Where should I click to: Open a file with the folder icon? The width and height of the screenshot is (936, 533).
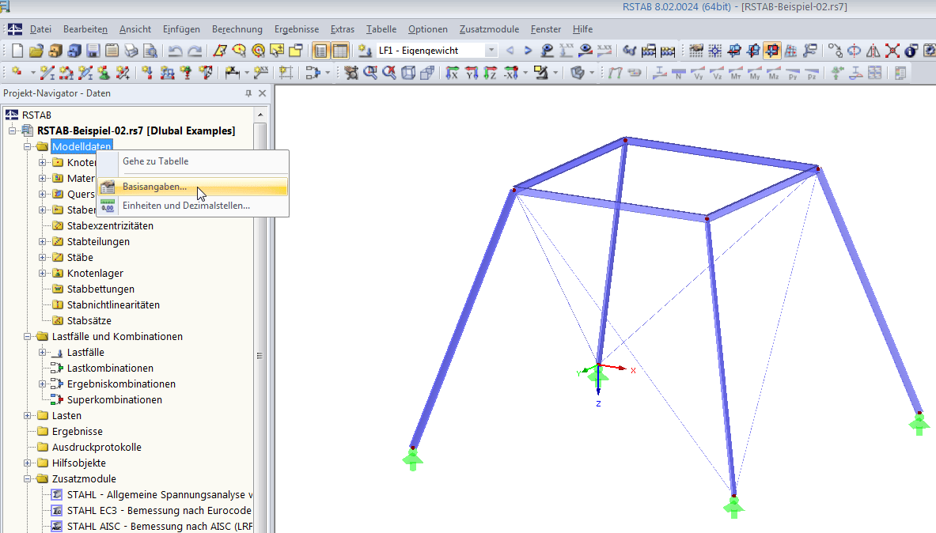[36, 51]
